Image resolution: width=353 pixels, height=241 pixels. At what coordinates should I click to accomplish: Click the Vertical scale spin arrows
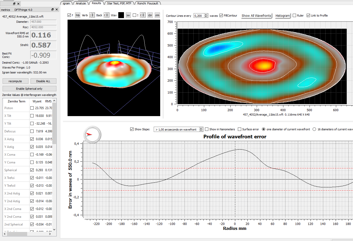93,15
